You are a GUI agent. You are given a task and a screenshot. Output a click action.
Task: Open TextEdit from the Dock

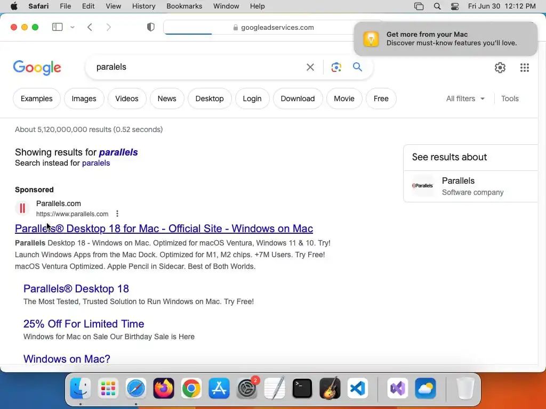point(275,388)
